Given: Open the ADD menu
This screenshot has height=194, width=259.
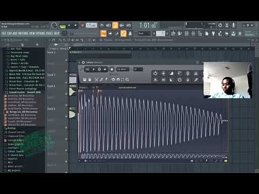Looking at the screenshot, I should tap(15, 33).
